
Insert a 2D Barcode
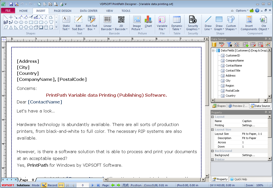click(121, 23)
